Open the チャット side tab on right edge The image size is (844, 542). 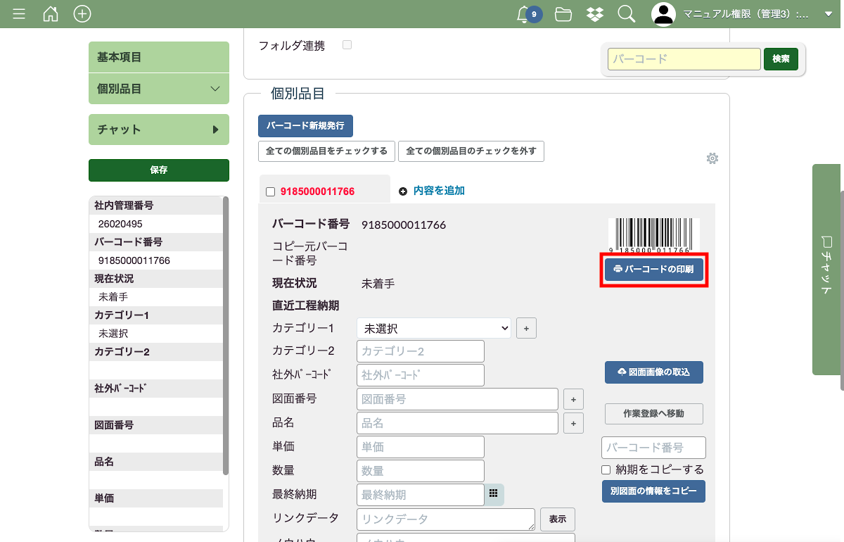coord(827,269)
